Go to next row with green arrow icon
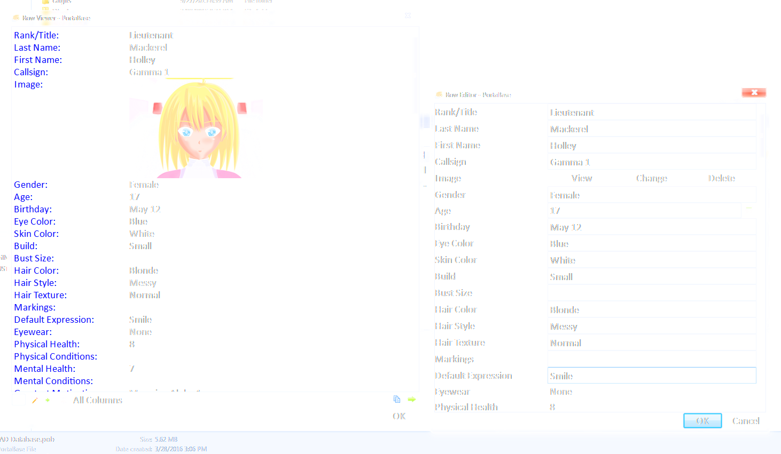 (412, 399)
